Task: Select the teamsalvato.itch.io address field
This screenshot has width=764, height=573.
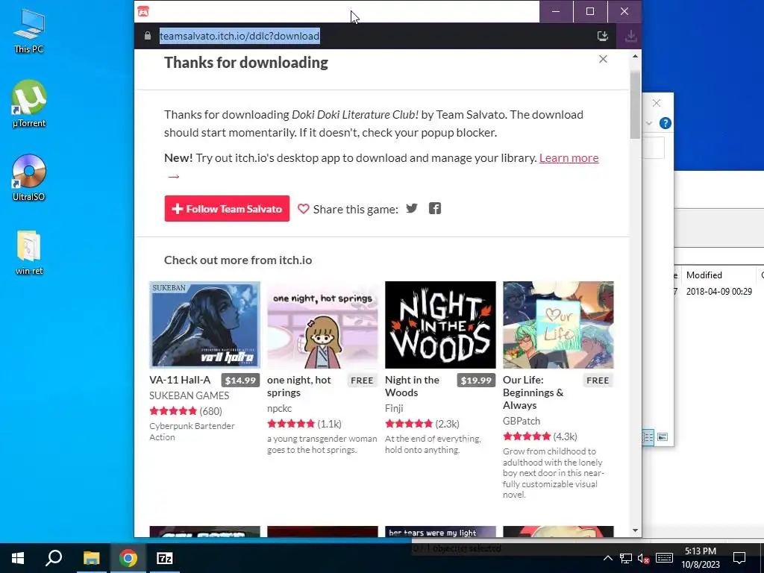Action: point(239,36)
